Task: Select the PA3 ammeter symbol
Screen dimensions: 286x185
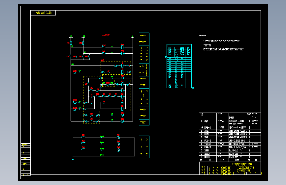Action: point(118,150)
